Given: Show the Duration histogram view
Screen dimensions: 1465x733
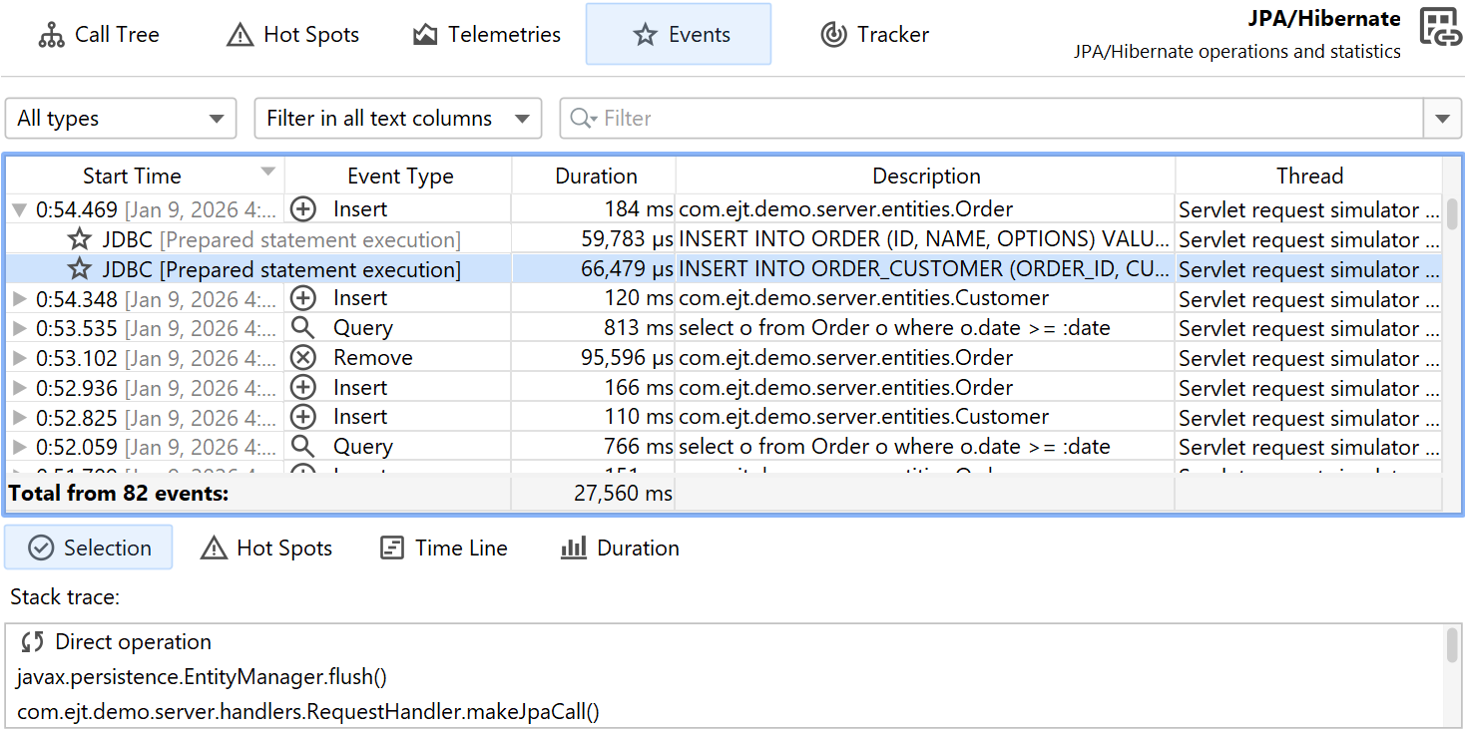Looking at the screenshot, I should pos(620,548).
